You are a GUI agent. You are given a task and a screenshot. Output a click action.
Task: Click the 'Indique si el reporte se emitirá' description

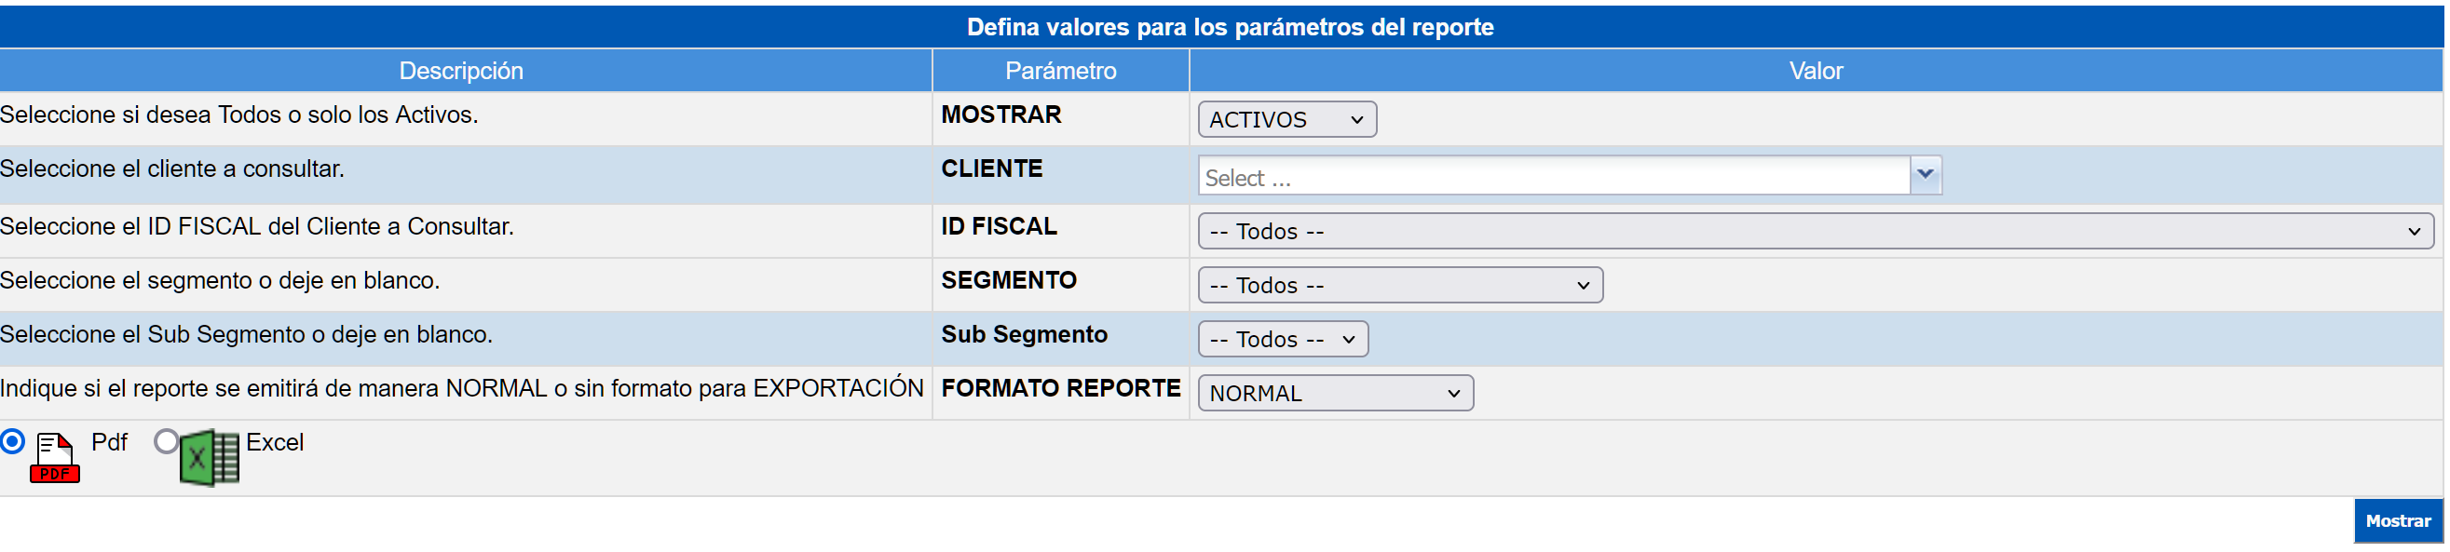(462, 388)
